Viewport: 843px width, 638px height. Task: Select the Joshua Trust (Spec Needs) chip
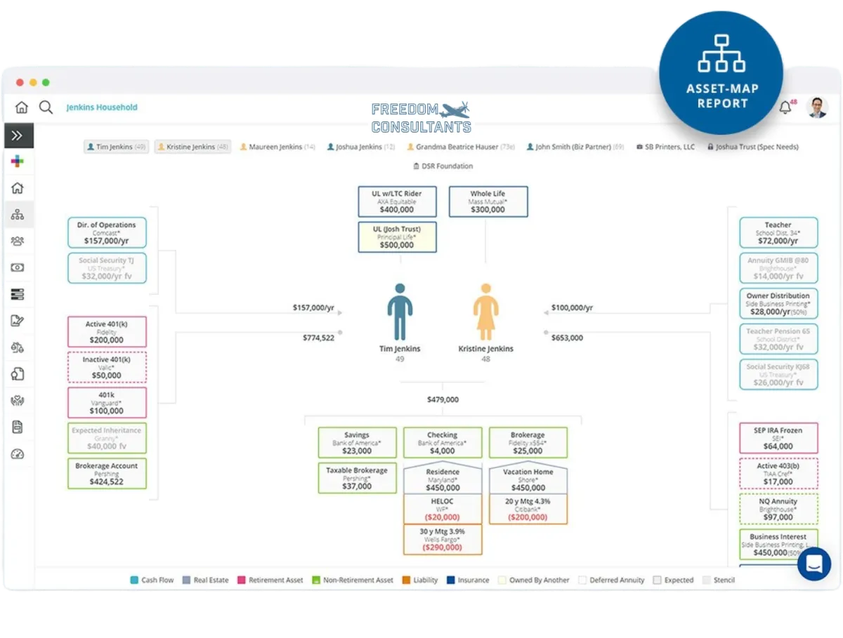coord(753,147)
